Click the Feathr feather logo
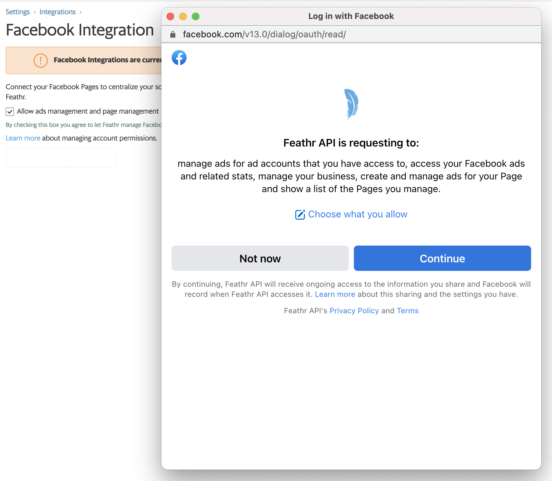This screenshot has width=552, height=481. (x=351, y=104)
